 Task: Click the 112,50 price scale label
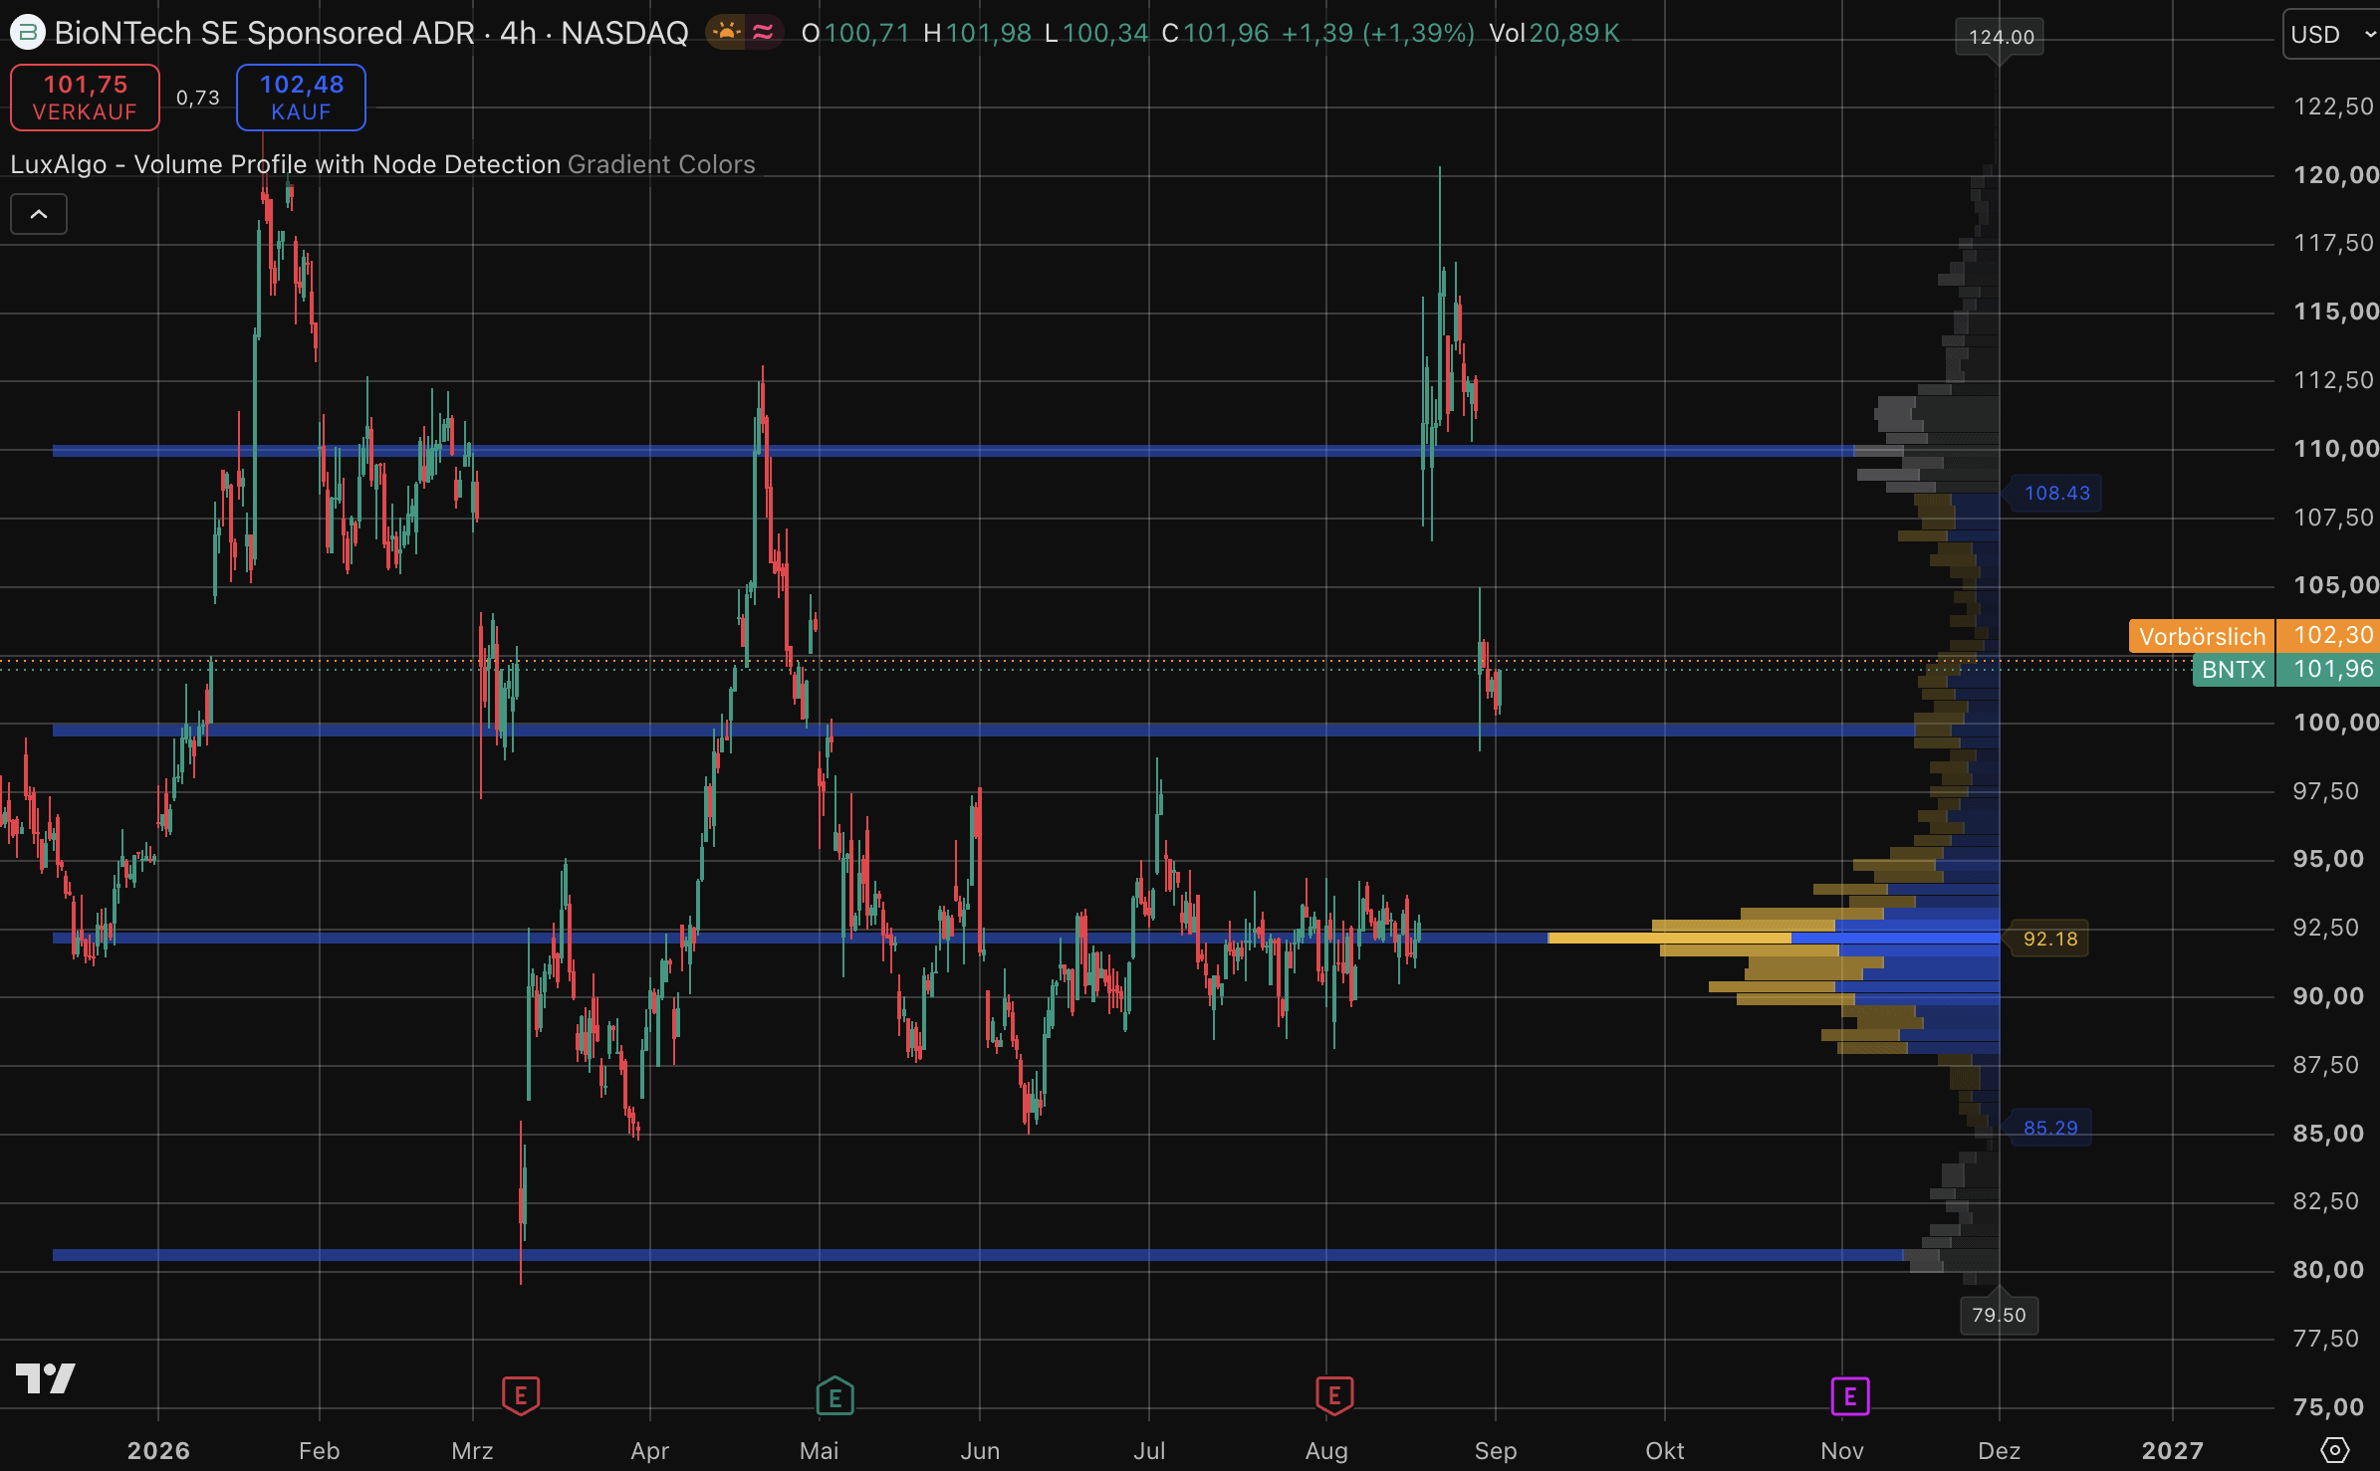2332,380
